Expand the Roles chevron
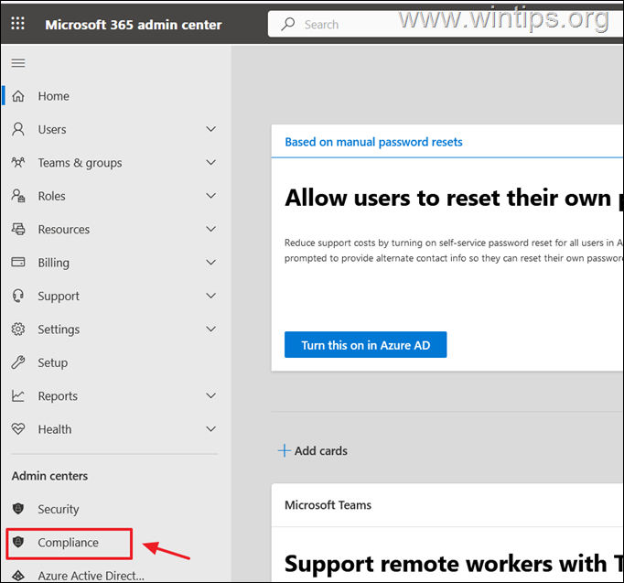Viewport: 624px width, 583px height. click(x=211, y=195)
